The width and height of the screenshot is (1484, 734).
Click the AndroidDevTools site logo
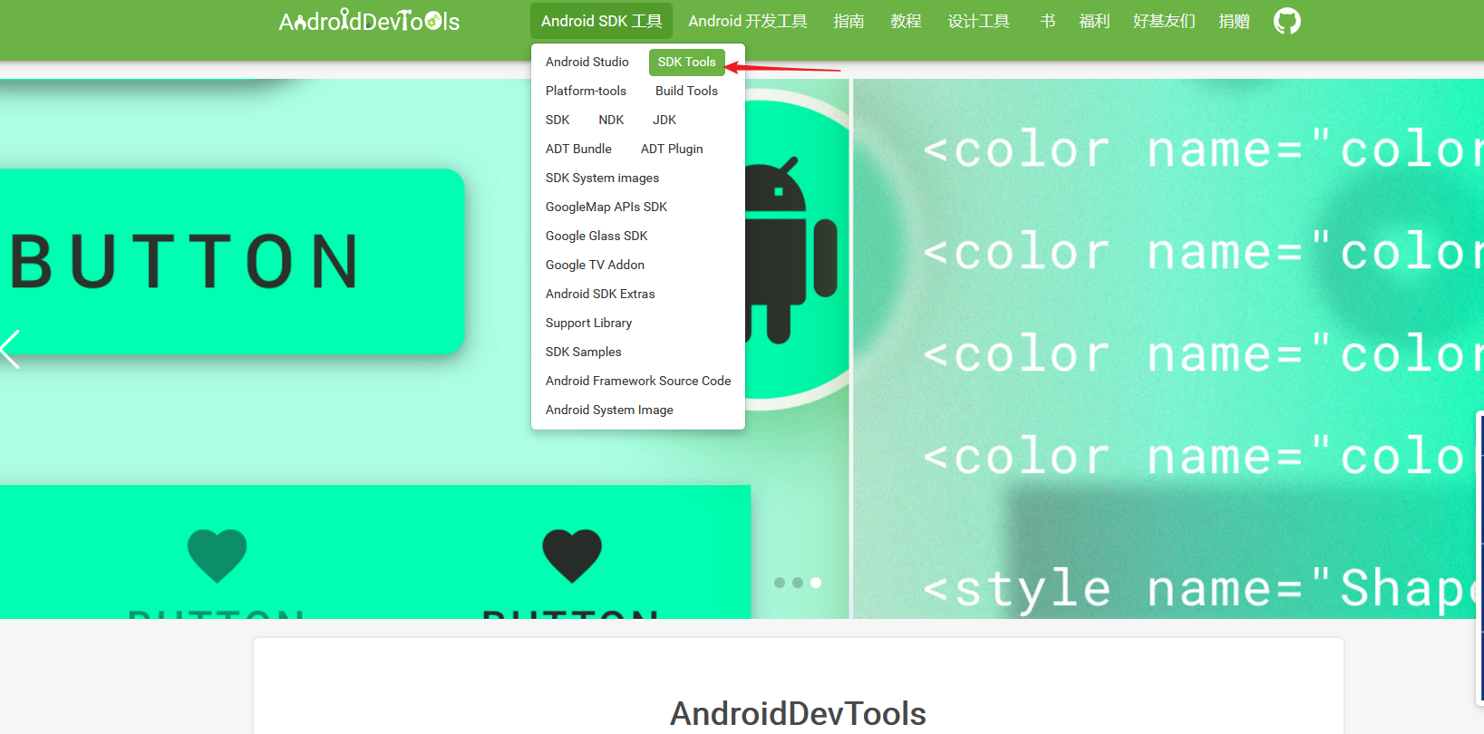tap(369, 21)
